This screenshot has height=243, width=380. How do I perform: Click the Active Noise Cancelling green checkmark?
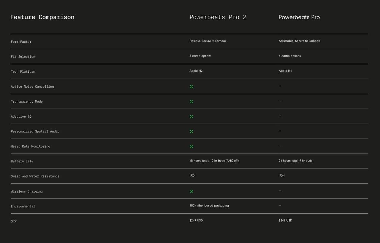191,87
